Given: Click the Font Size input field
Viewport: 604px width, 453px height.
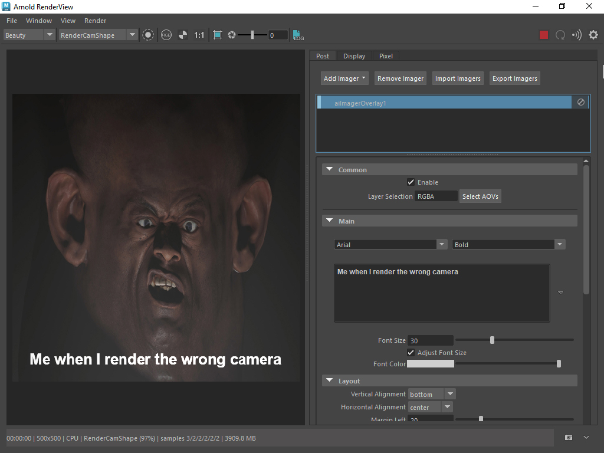Looking at the screenshot, I should [x=431, y=340].
